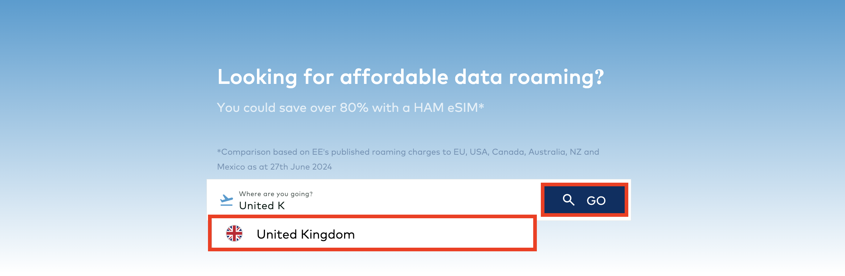Click the "Where are you going?" label
This screenshot has width=845, height=276.
click(275, 194)
